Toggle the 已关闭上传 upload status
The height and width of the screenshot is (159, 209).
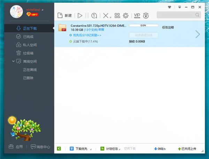click(187, 149)
